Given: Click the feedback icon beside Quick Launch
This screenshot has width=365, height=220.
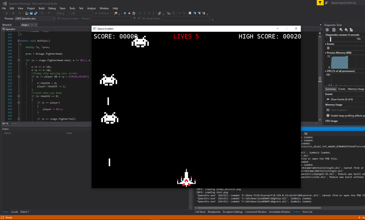Looking at the screenshot, I should tap(327, 2).
